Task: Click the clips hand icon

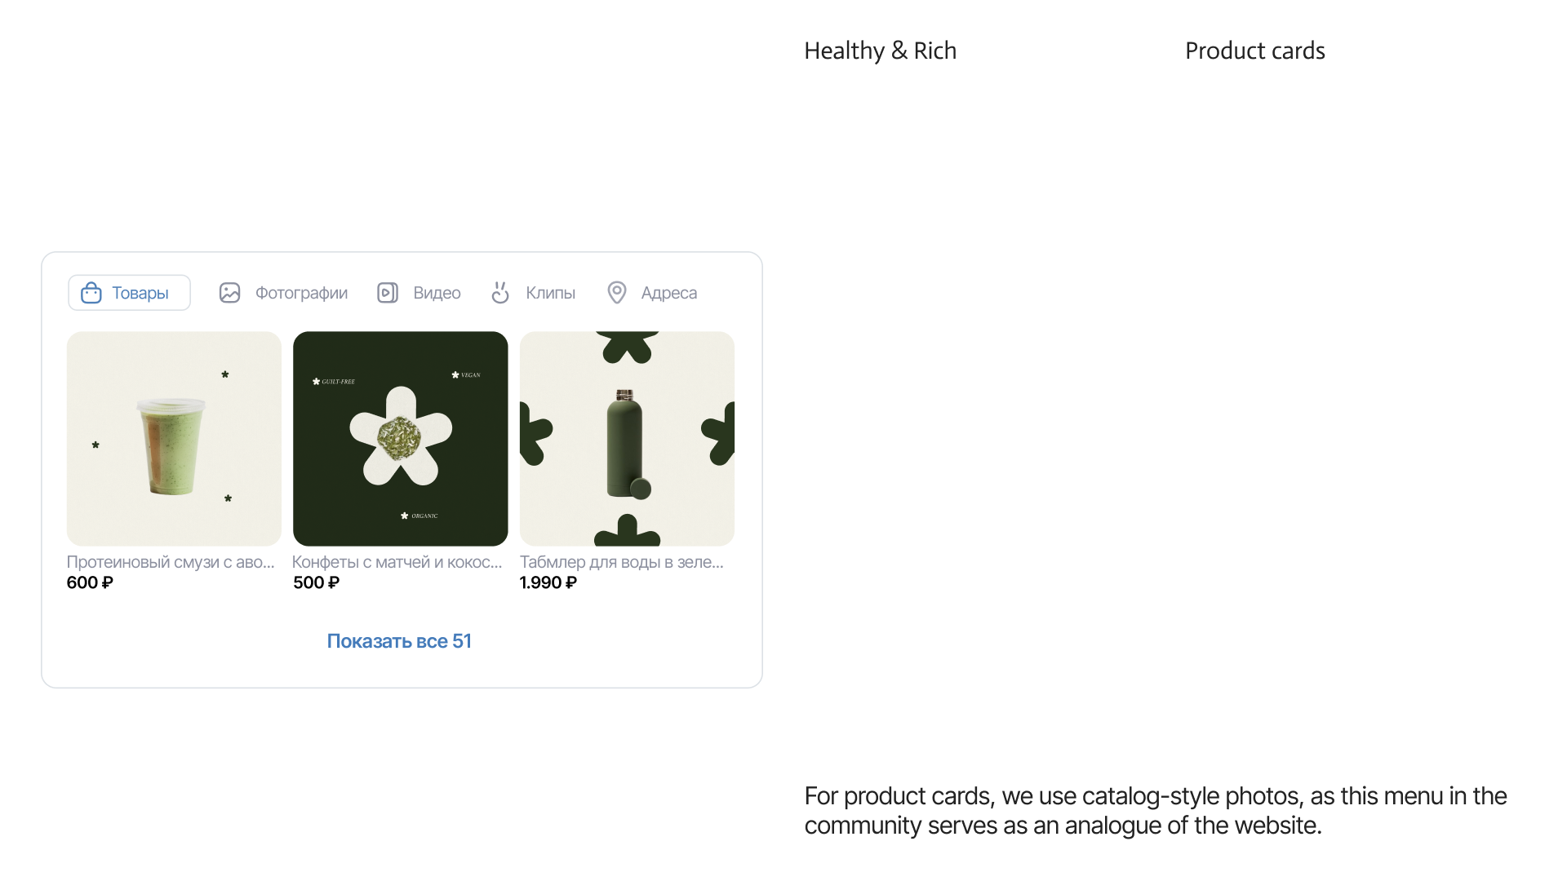Action: click(500, 293)
